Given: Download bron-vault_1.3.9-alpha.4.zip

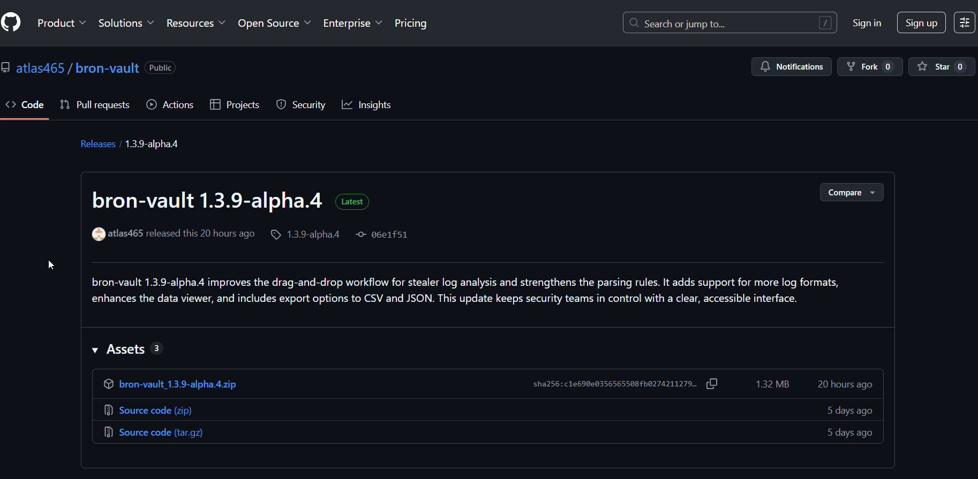Looking at the screenshot, I should 177,384.
